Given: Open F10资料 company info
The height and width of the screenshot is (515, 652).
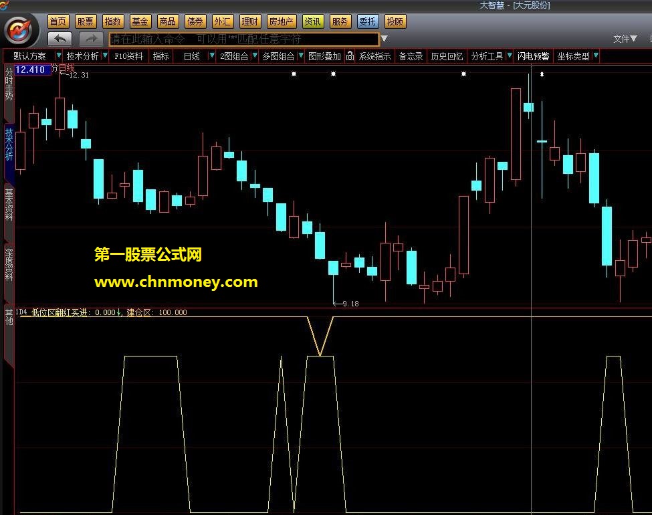Looking at the screenshot, I should click(x=128, y=56).
